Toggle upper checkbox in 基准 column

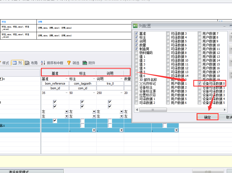55,102
